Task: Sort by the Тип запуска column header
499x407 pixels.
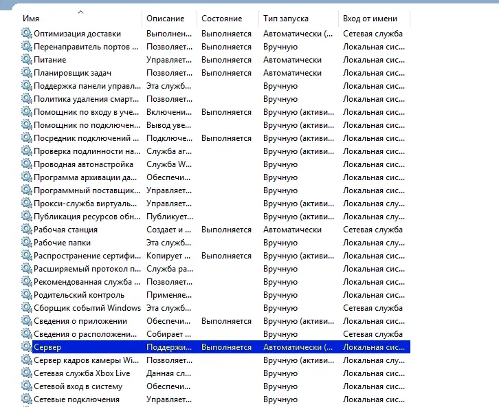Action: 285,19
